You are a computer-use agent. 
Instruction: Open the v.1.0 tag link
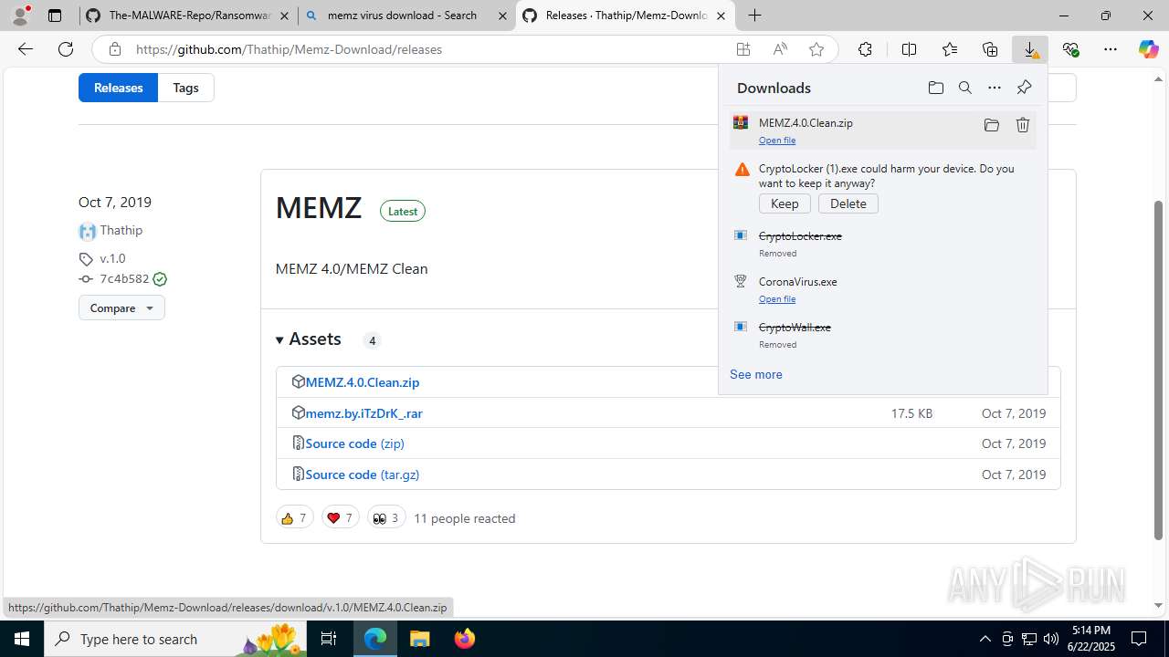[112, 258]
